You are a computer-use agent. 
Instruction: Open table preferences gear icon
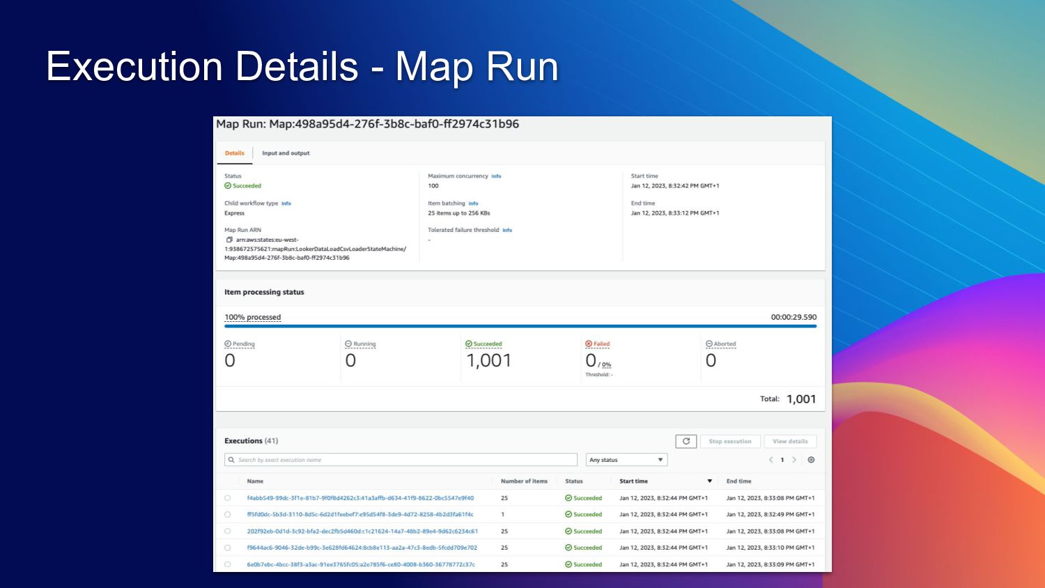point(811,460)
